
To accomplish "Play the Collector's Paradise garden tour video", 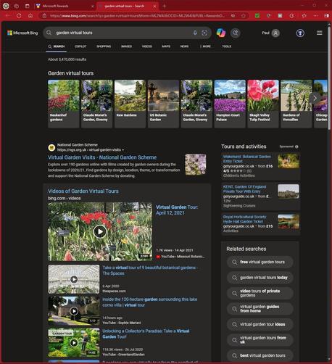I will coord(74,342).
